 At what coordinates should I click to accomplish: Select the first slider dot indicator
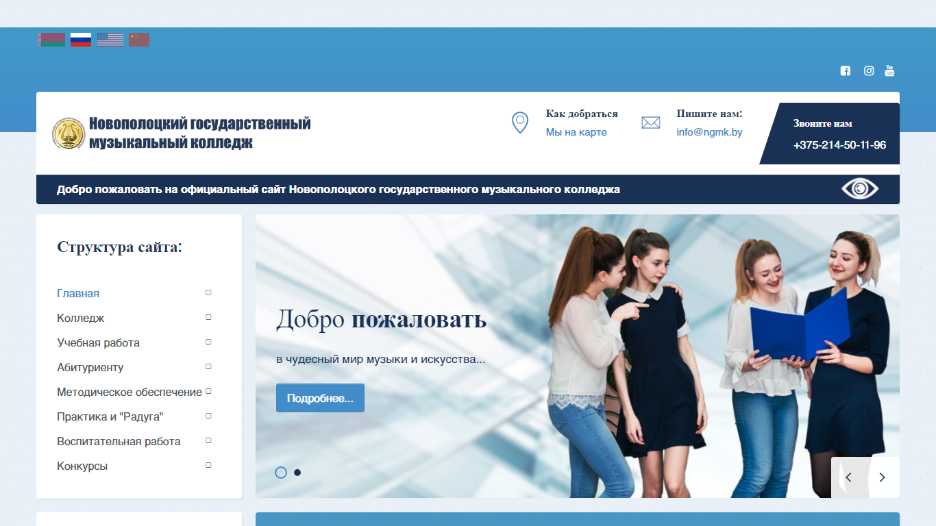(281, 473)
